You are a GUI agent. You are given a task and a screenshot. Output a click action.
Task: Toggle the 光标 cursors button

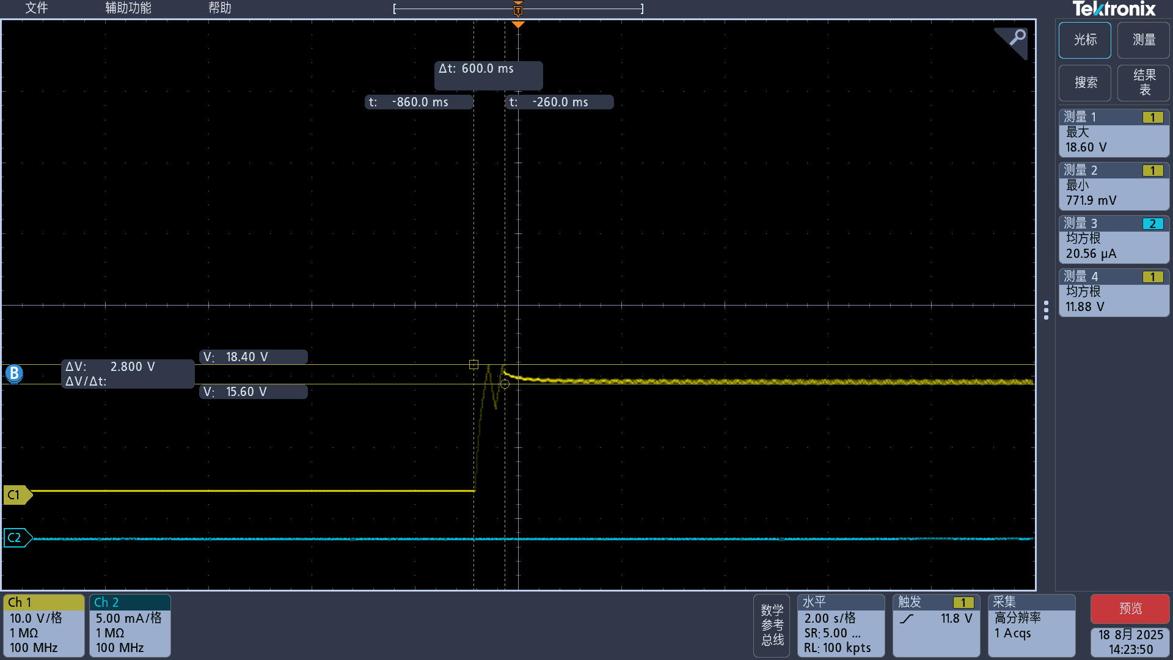pos(1085,40)
